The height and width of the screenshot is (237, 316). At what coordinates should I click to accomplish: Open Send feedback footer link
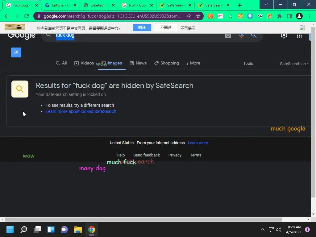click(147, 155)
